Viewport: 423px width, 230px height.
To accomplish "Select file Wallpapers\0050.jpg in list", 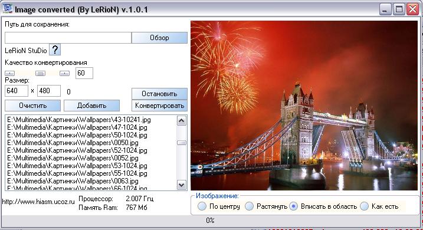I will [x=73, y=143].
